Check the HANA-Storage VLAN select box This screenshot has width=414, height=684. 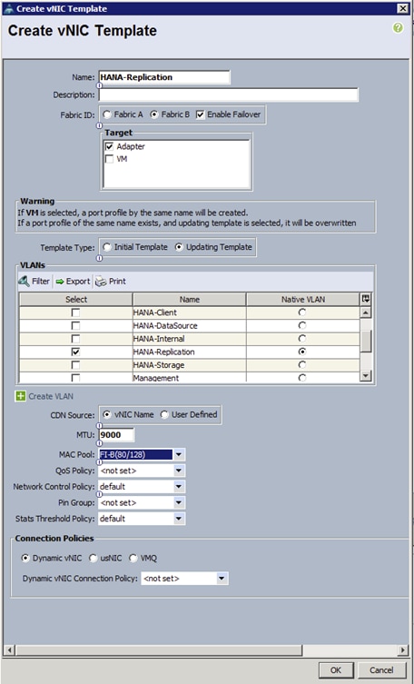click(x=76, y=365)
